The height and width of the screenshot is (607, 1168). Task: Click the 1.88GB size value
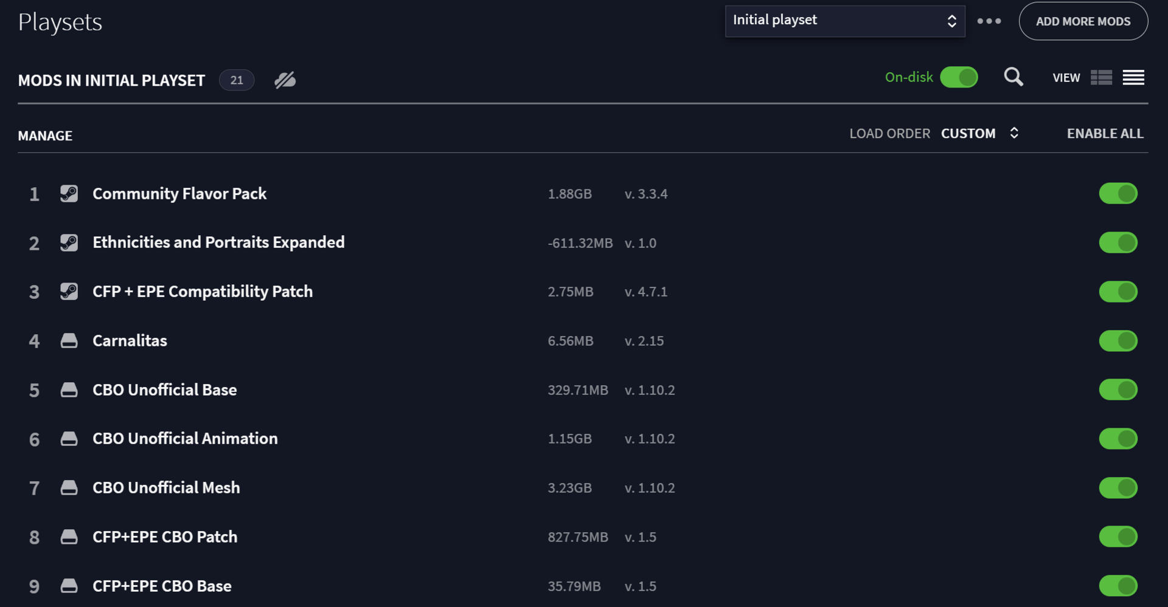pos(569,194)
